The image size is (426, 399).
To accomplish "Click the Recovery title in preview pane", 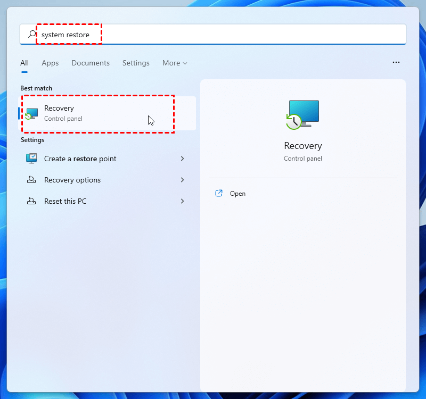I will 303,146.
